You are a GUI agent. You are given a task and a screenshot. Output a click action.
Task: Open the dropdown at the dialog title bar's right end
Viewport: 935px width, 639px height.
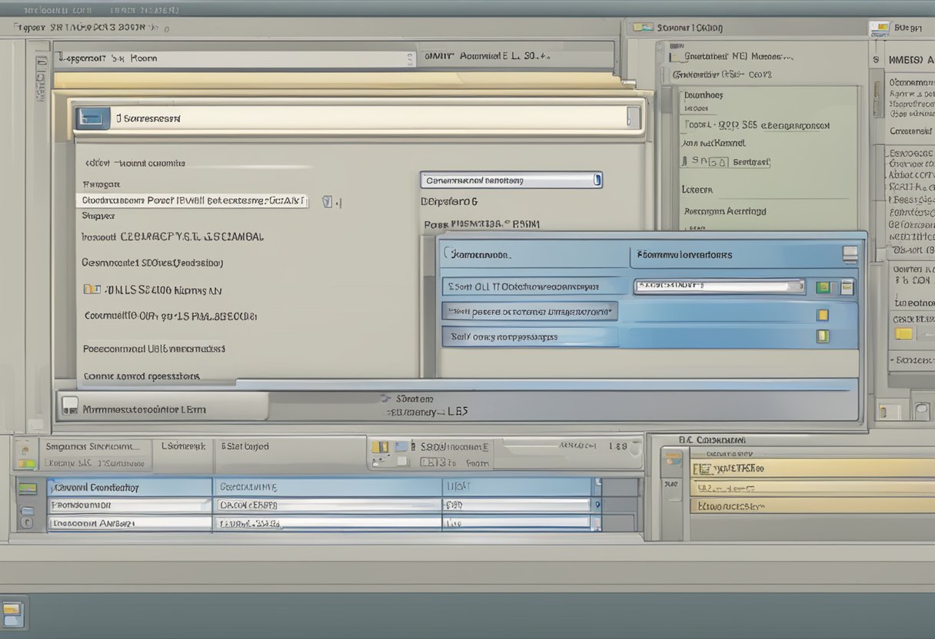(x=633, y=118)
